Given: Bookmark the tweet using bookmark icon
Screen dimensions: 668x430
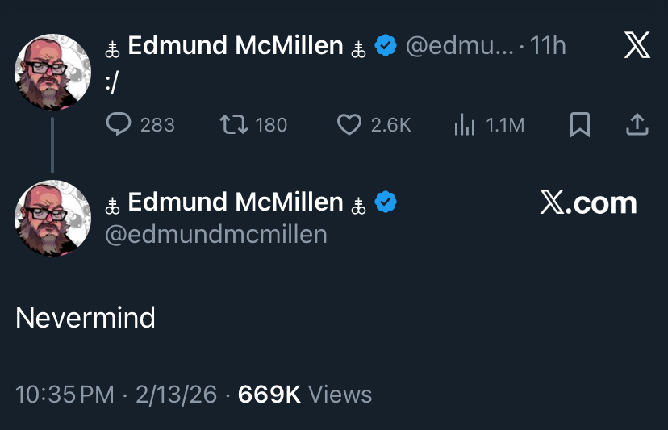Looking at the screenshot, I should 579,124.
